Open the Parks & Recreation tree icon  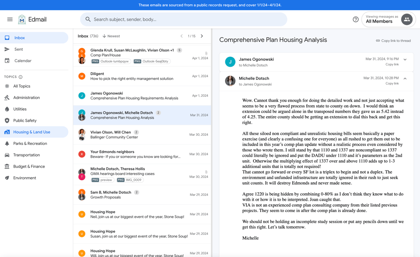point(6,143)
